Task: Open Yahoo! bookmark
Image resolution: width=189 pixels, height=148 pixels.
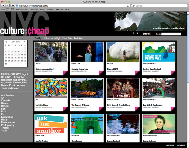Action: tap(50, 9)
